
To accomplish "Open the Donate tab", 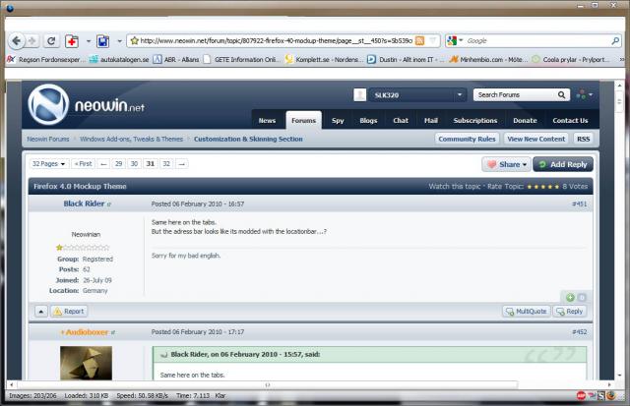I will (525, 120).
